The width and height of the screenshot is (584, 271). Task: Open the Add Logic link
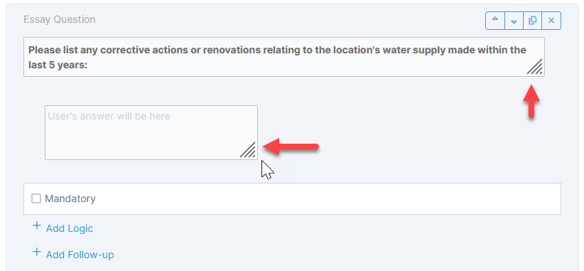click(70, 228)
